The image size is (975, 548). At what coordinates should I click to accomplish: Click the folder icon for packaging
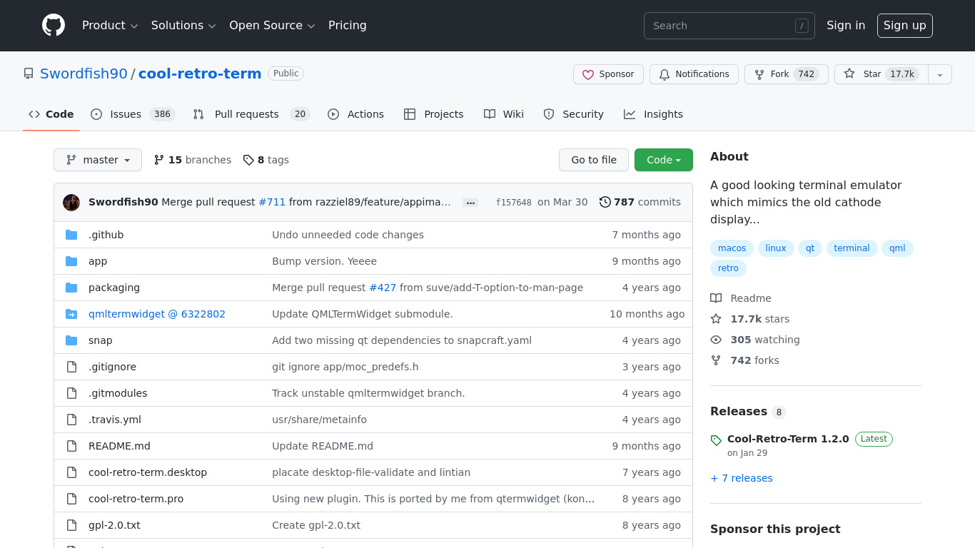coord(71,288)
